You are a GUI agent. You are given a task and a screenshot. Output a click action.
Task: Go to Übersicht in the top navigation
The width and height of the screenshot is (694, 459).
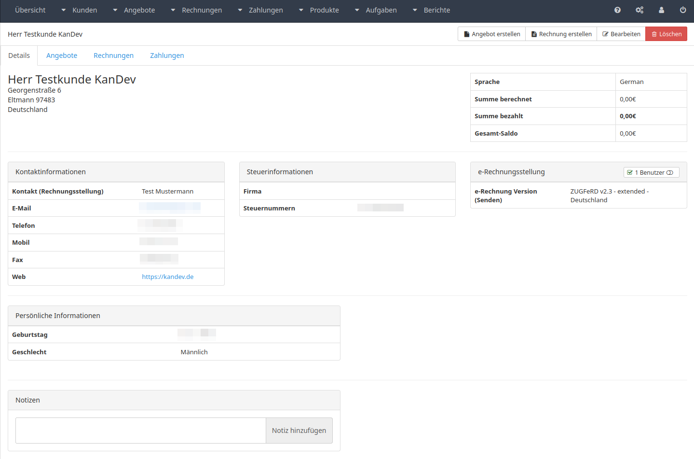pyautogui.click(x=30, y=10)
